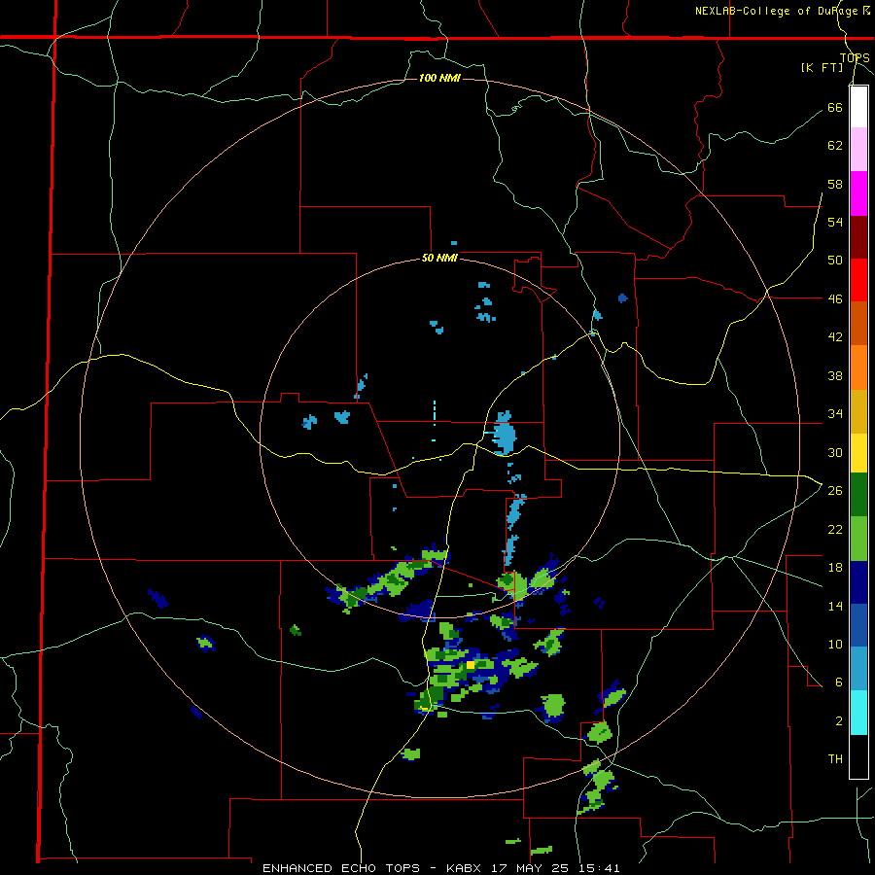Click the bright red legend swatch
Screen dimensions: 875x875
(x=858, y=280)
